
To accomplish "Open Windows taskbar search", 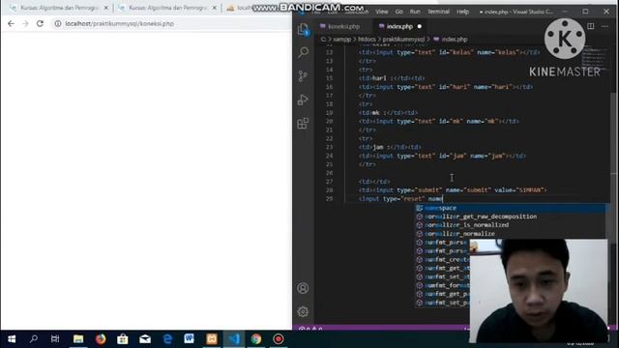I will tap(34, 339).
